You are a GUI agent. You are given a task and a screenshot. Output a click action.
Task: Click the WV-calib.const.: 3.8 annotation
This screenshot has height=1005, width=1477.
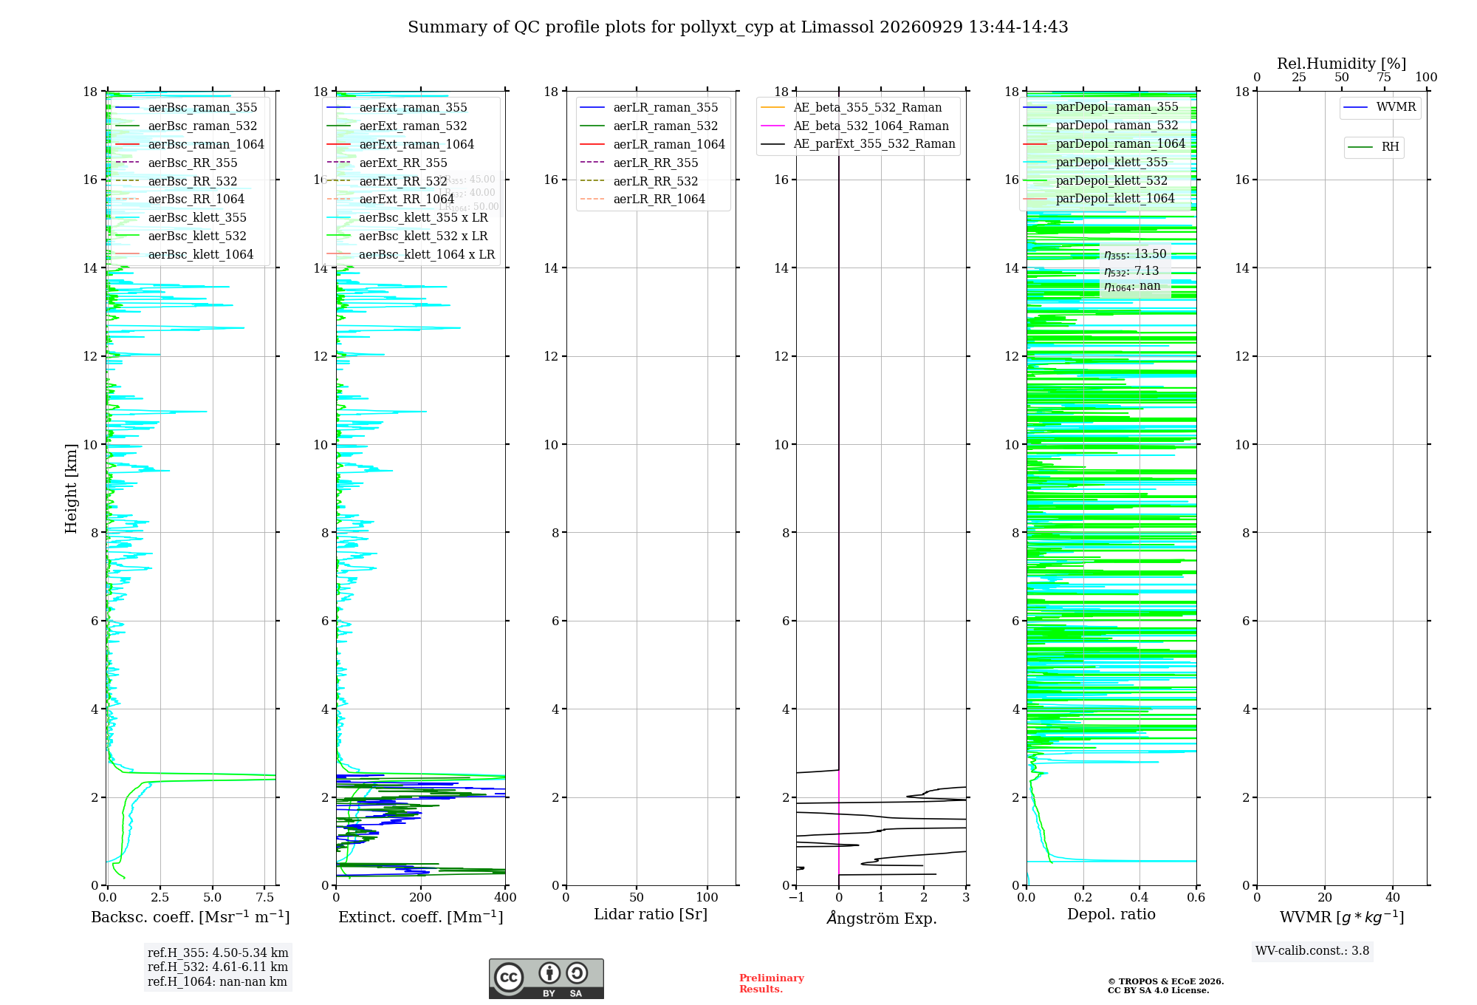1312,951
